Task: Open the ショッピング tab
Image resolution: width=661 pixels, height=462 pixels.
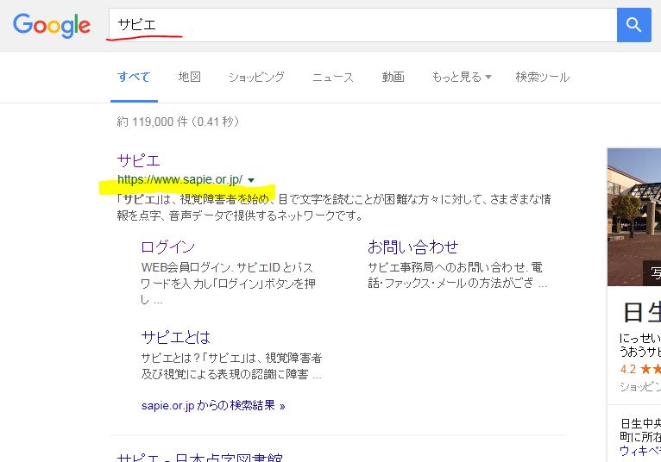Action: pyautogui.click(x=256, y=77)
